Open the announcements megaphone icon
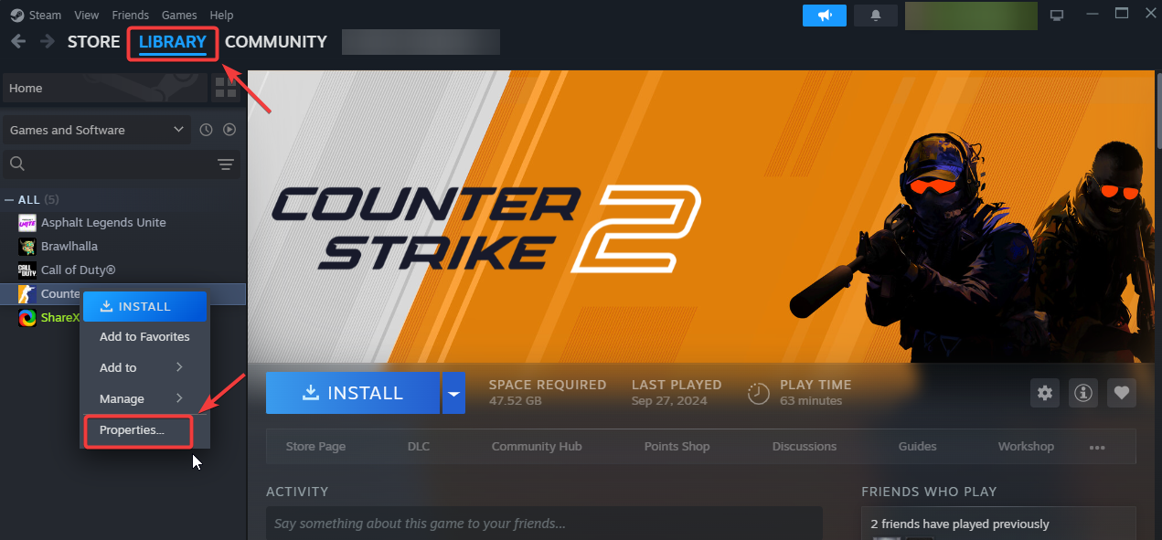The image size is (1162, 540). [x=824, y=16]
